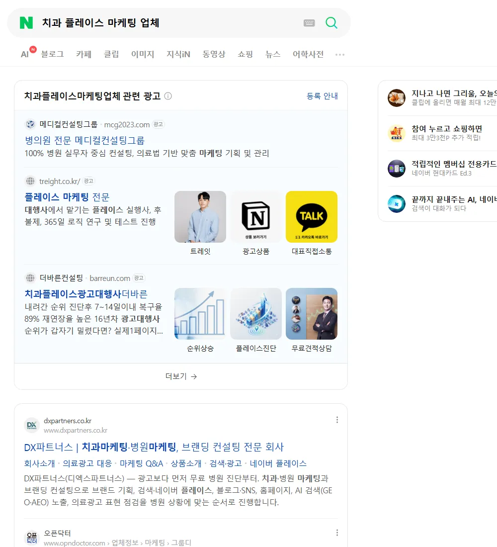This screenshot has width=497, height=547.
Task: Open the on-screen keyboard icon in search bar
Action: coord(309,23)
